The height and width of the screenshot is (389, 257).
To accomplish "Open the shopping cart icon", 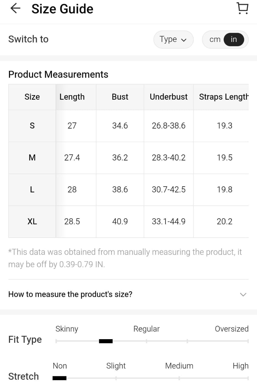I will [242, 9].
